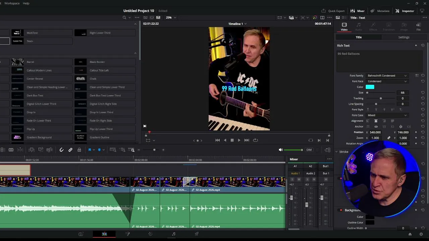Viewport: 429px width, 241px height.
Task: Switch to the Settings tab
Action: point(404,37)
